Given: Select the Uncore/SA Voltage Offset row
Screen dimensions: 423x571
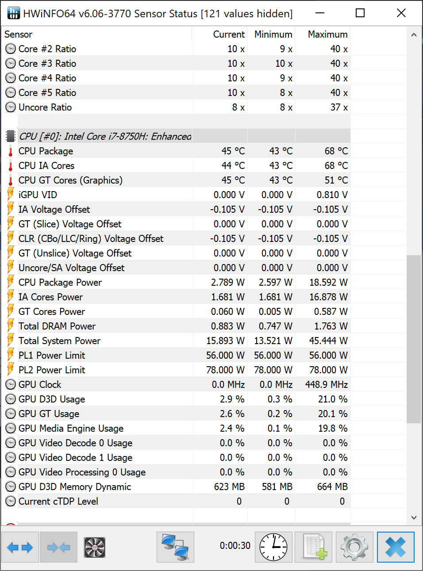Looking at the screenshot, I should pyautogui.click(x=176, y=268).
